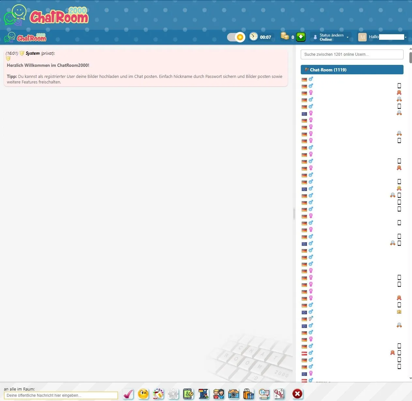Image resolution: width=412 pixels, height=401 pixels.
Task: Click the camera icon to upload a photo
Action: click(233, 394)
